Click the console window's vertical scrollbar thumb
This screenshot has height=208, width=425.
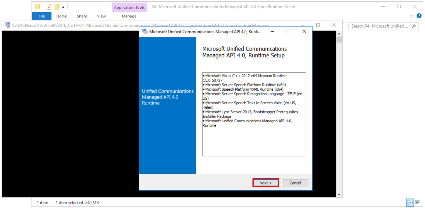[339, 40]
